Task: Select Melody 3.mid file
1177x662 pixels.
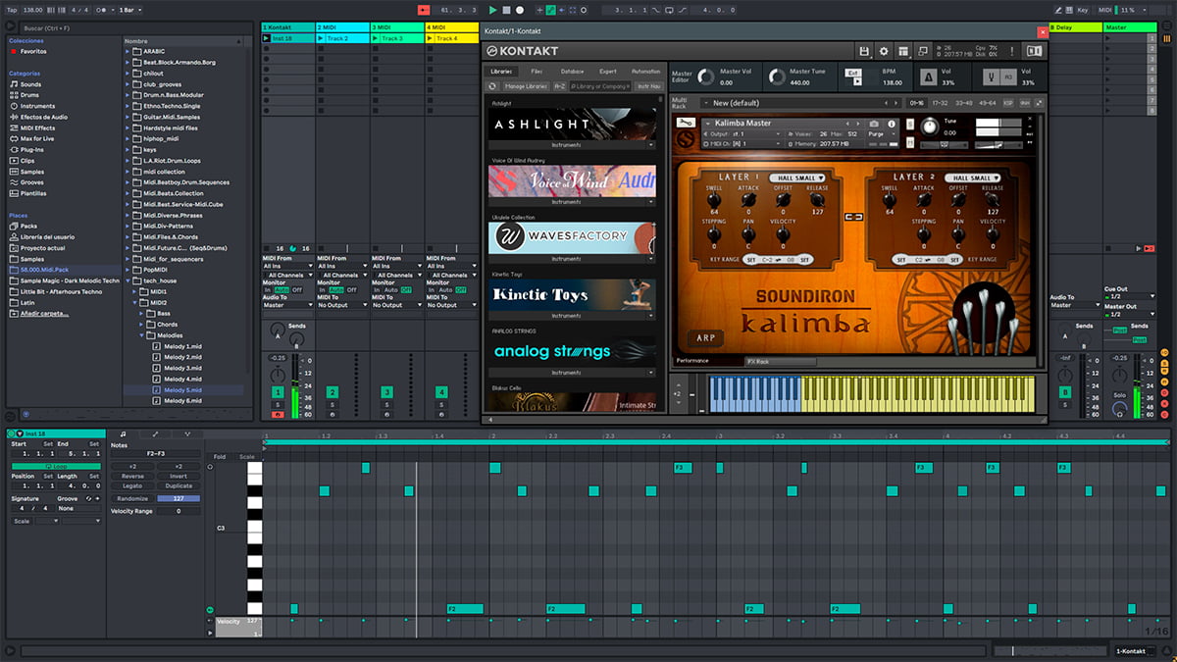Action: coord(181,368)
